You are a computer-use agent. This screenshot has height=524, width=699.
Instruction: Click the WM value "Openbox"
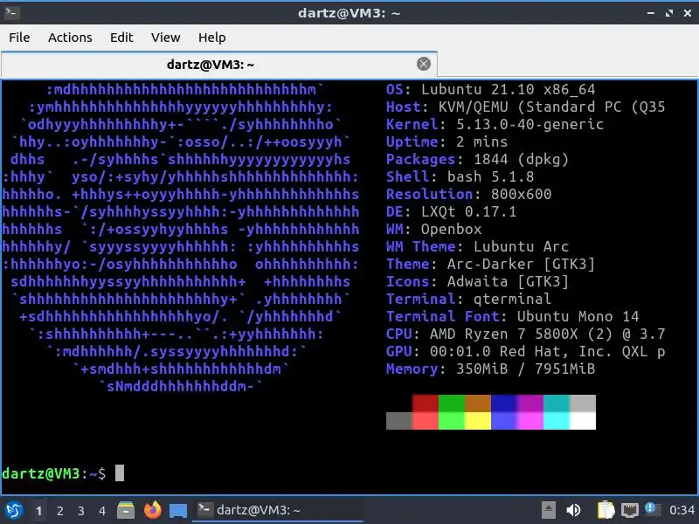(x=452, y=229)
